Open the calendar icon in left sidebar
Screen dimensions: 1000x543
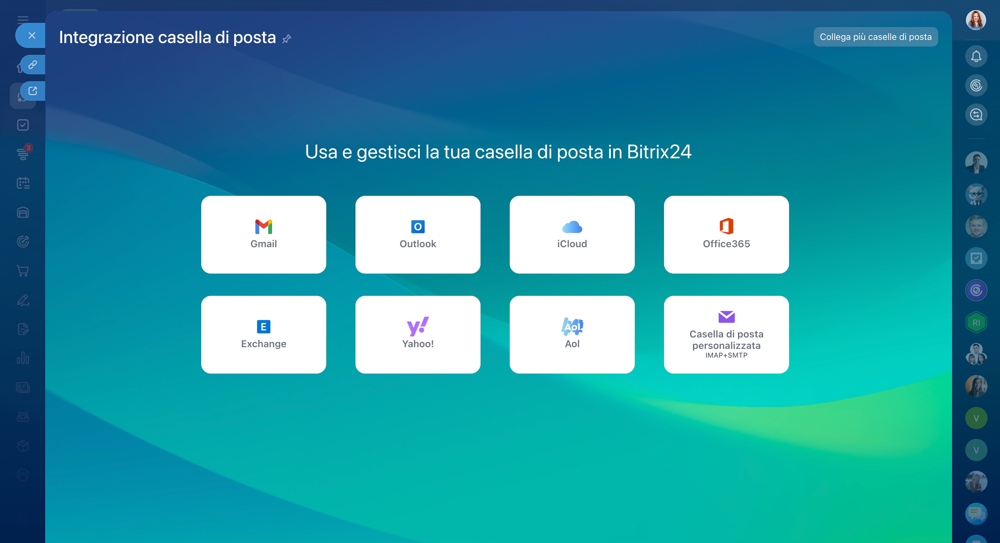[x=23, y=183]
